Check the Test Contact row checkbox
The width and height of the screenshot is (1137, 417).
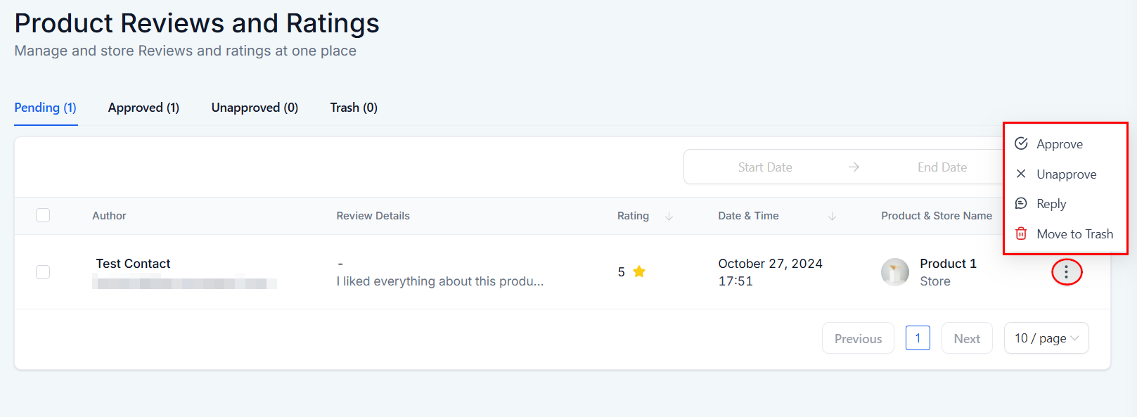[43, 272]
